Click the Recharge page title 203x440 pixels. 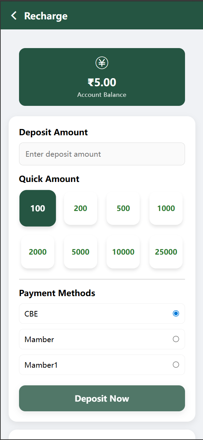point(46,16)
